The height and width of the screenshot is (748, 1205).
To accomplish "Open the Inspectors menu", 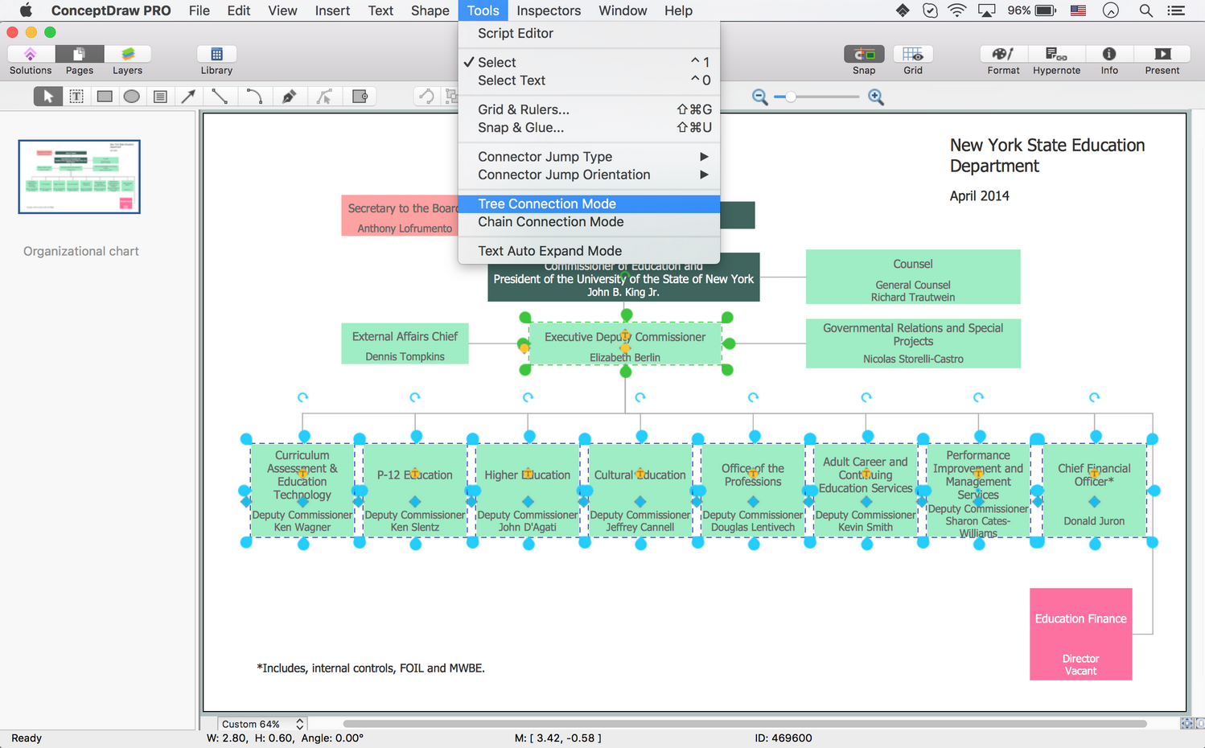I will click(x=549, y=10).
